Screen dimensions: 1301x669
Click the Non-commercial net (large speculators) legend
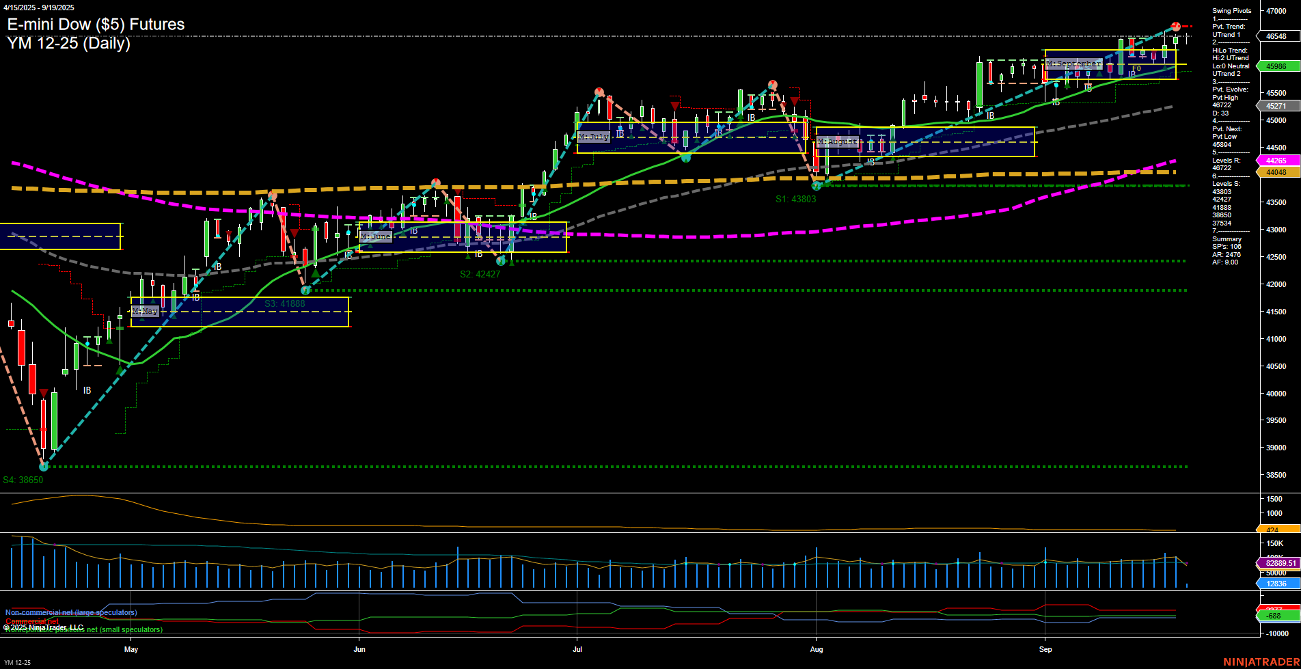[71, 612]
